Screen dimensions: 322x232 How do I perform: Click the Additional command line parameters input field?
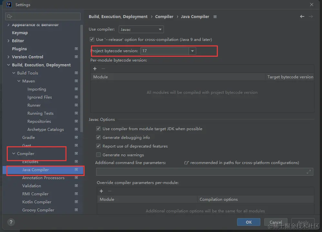pyautogui.click(x=200, y=172)
